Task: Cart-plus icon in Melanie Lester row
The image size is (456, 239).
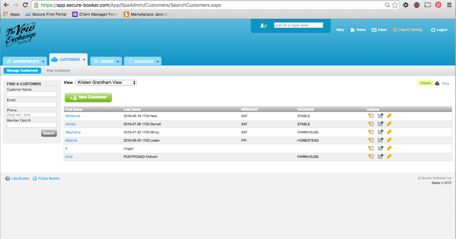Action: pos(380,140)
